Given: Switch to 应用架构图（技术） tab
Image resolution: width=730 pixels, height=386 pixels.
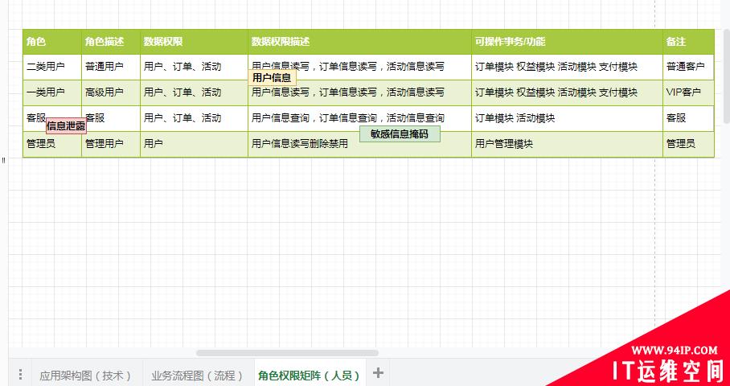Looking at the screenshot, I should [86, 376].
